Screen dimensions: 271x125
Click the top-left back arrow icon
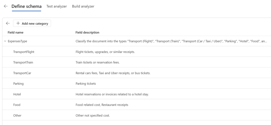tap(6, 6)
